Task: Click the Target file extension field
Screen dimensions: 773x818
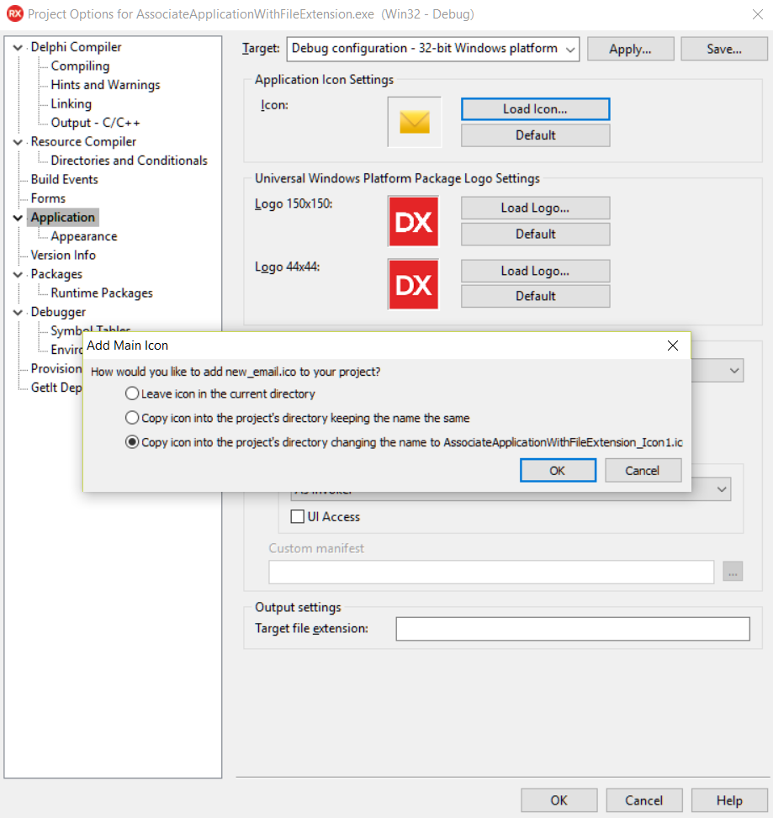Action: click(573, 629)
